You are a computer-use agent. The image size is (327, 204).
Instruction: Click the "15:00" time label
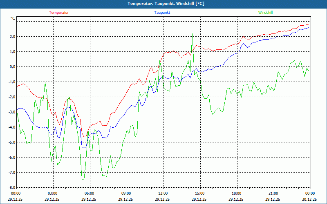199,193
